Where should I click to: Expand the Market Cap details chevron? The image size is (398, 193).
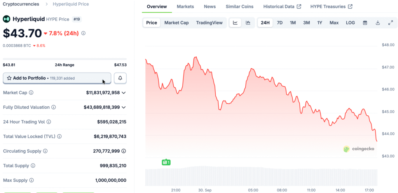point(124,93)
